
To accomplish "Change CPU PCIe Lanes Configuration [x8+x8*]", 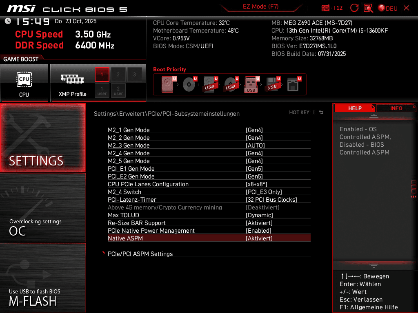I will point(256,184).
